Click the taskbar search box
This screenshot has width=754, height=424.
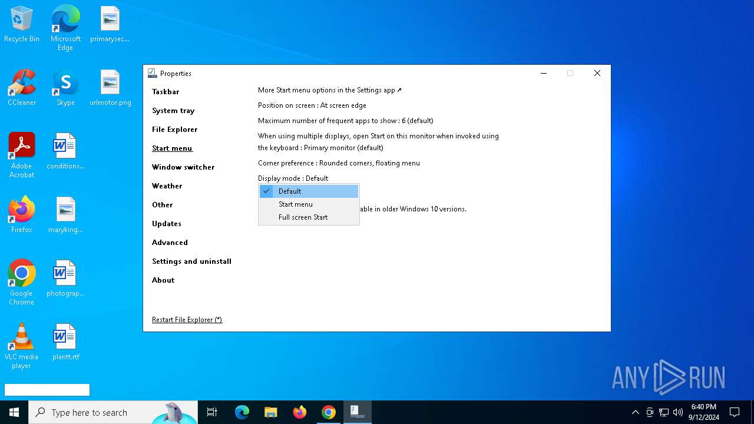(113, 412)
